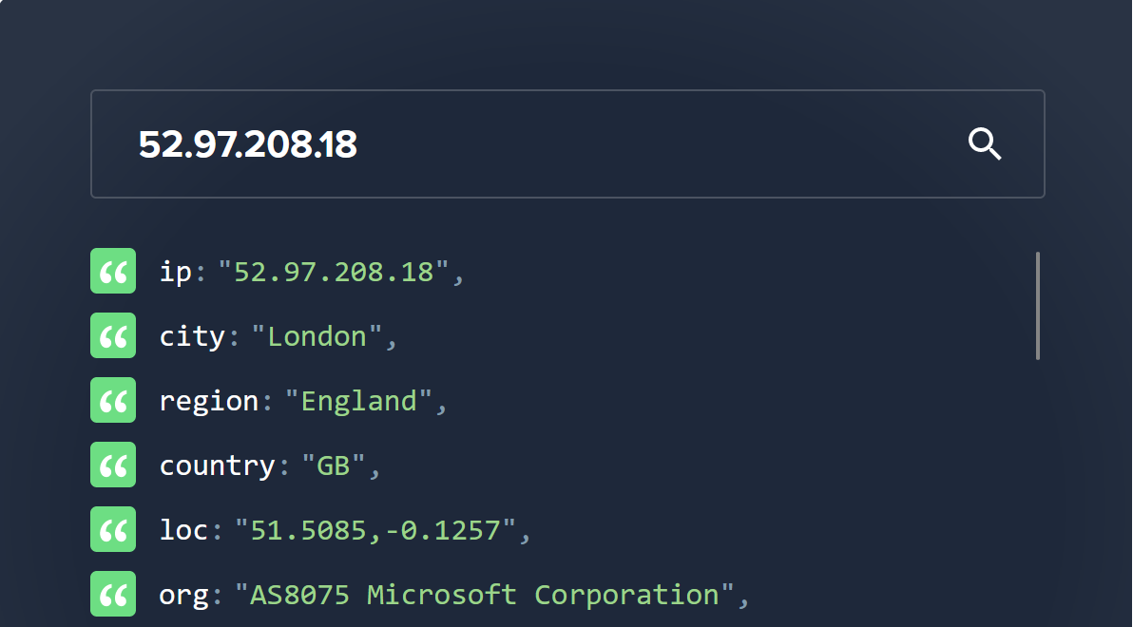Click the quote icon beside the ip field
Image resolution: width=1133 pixels, height=627 pixels.
pyautogui.click(x=113, y=271)
